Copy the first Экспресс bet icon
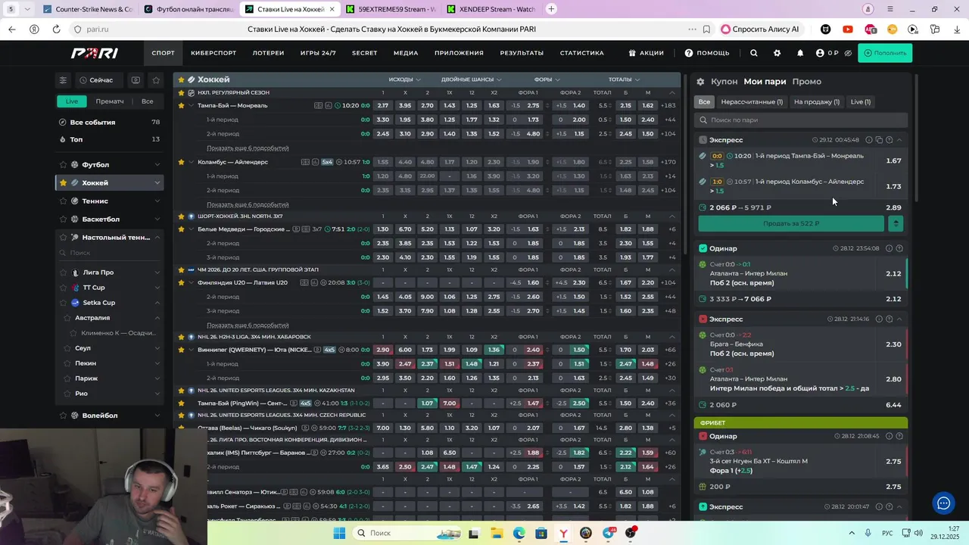The height and width of the screenshot is (545, 969). [x=879, y=140]
